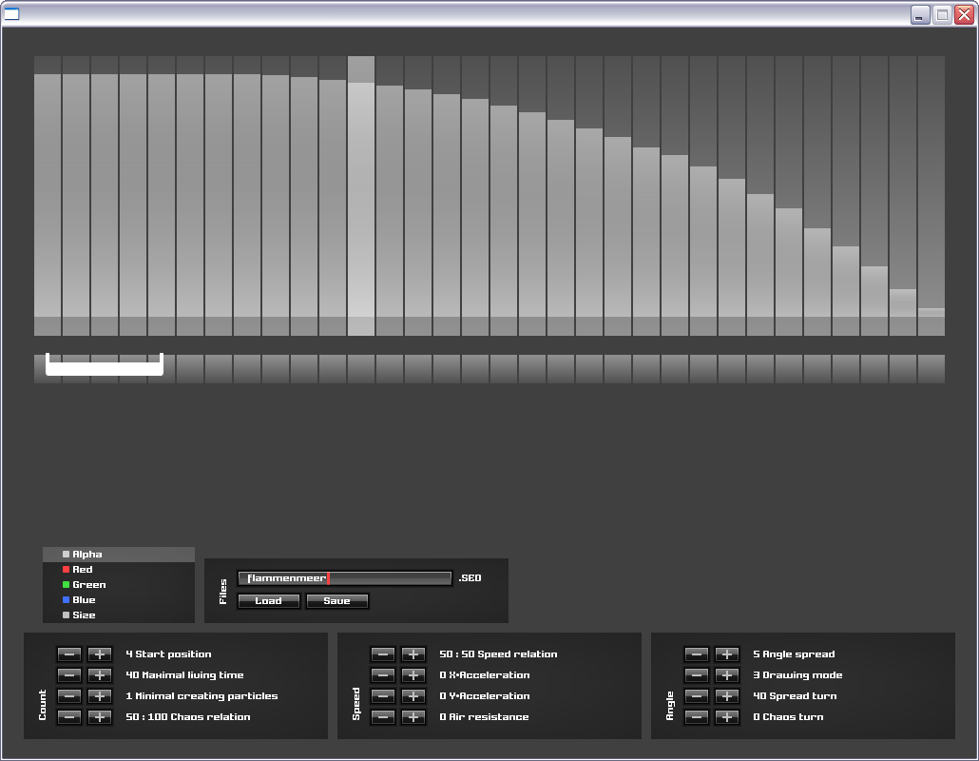Screen dimensions: 979x761
Task: Choose the Blue channel
Action: pos(84,600)
